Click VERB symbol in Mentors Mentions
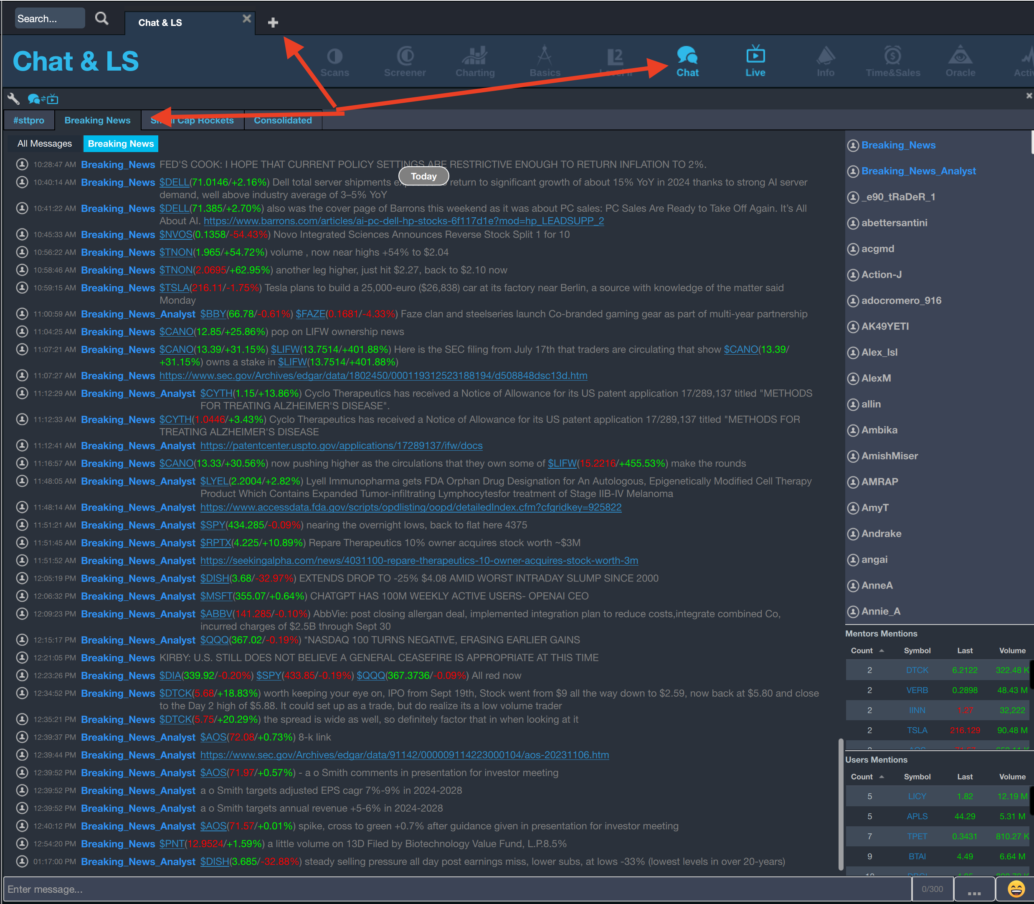 (x=917, y=691)
